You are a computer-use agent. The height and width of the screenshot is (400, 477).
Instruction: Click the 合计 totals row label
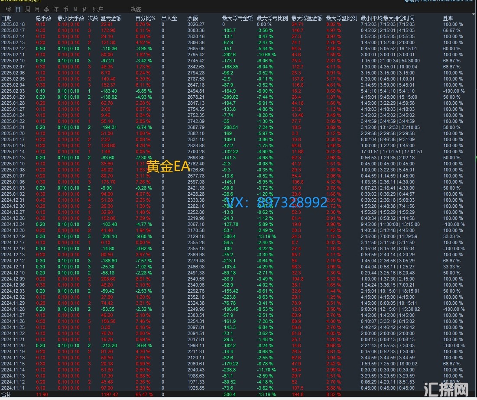pos(6,394)
